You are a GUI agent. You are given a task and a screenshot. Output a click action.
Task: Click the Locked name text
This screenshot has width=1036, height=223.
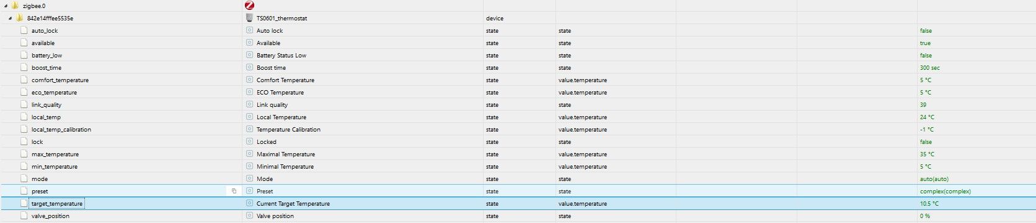(267, 142)
